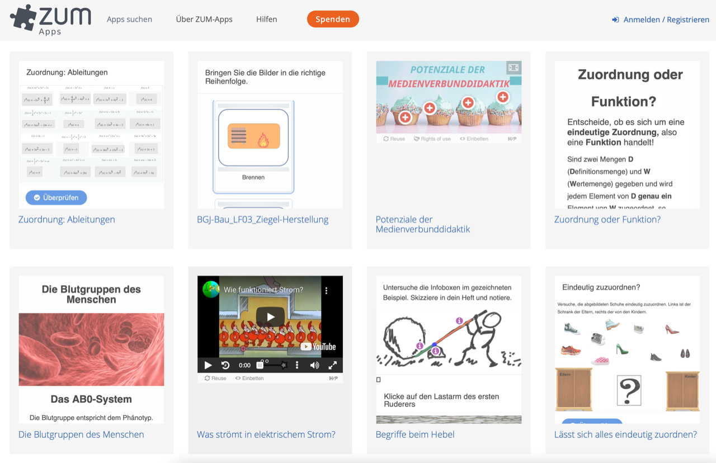Mute the video with the speaker icon
The image size is (716, 463).
point(314,365)
